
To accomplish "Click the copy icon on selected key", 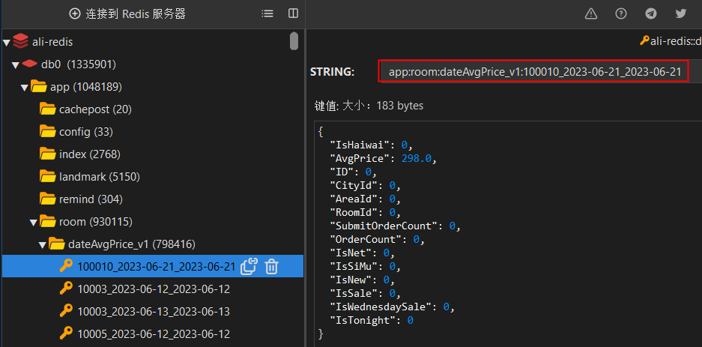I will point(249,266).
